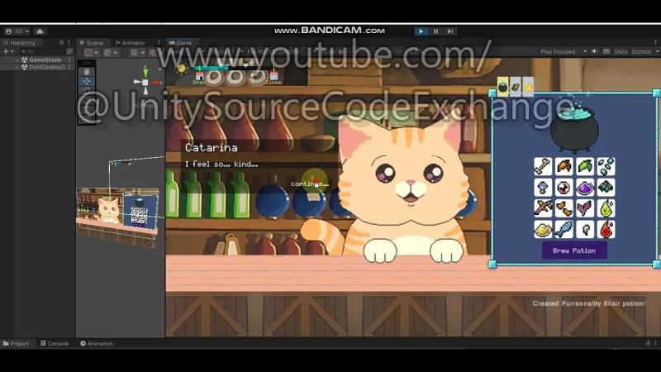
Task: Pick the red flame drop ingredient
Action: (x=606, y=230)
